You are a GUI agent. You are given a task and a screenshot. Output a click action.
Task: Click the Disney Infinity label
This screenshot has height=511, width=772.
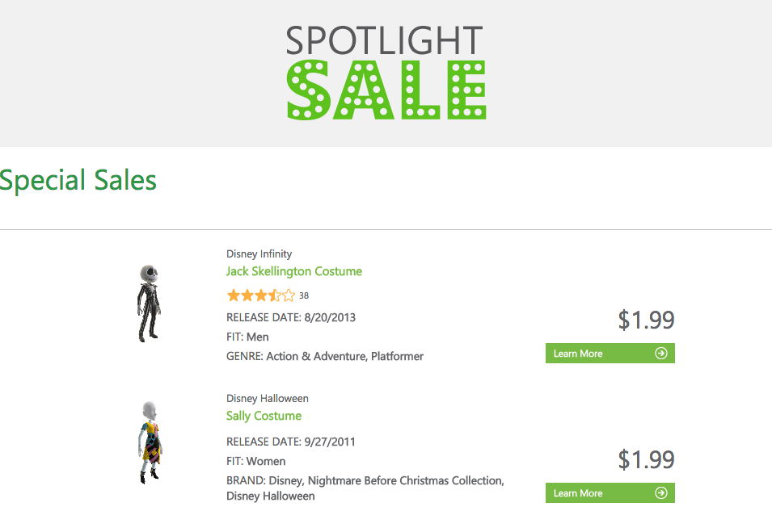coord(259,253)
